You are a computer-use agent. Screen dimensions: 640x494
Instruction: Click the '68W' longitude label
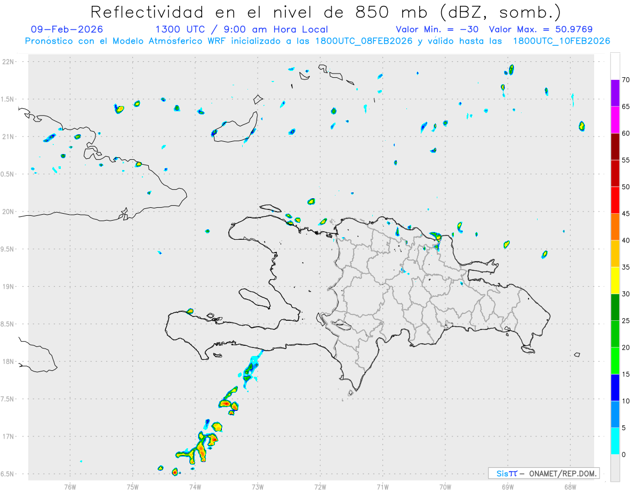pyautogui.click(x=570, y=486)
